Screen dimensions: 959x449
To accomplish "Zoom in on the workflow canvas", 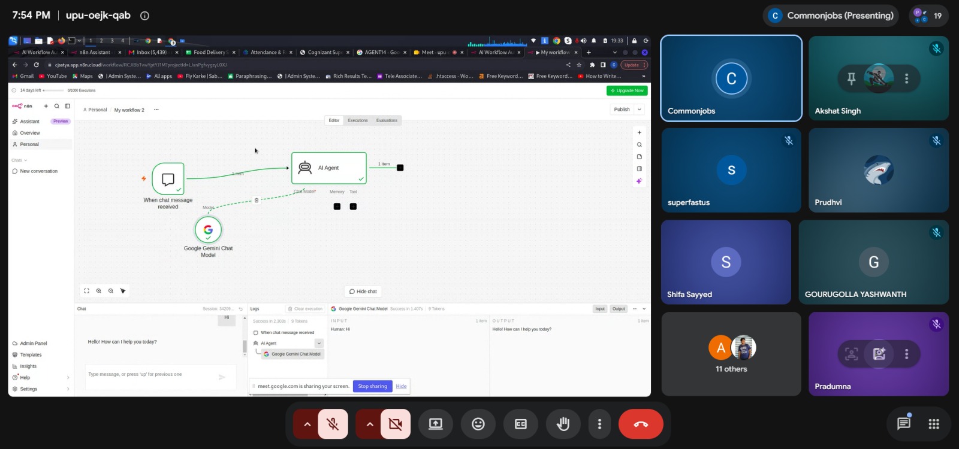I will 99,291.
